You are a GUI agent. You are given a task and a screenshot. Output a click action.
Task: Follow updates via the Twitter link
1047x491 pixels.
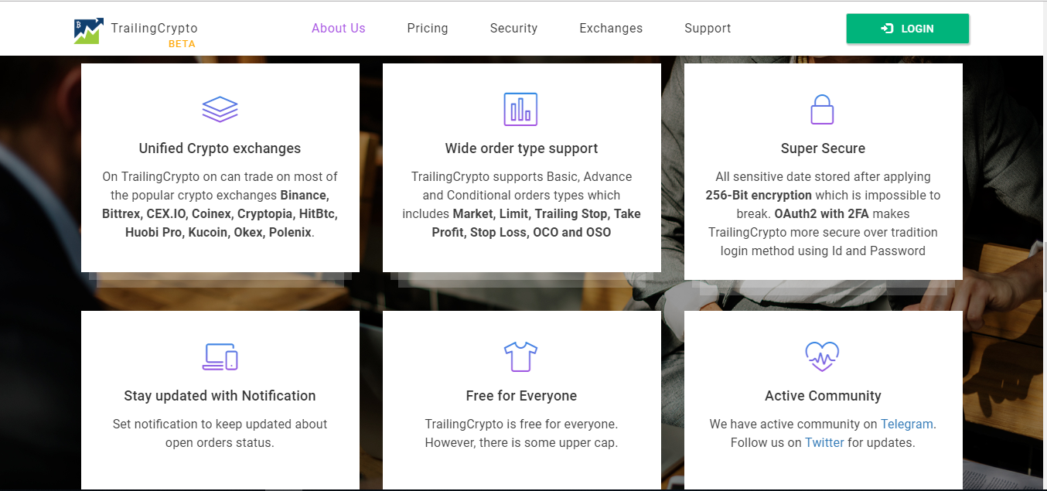tap(824, 442)
